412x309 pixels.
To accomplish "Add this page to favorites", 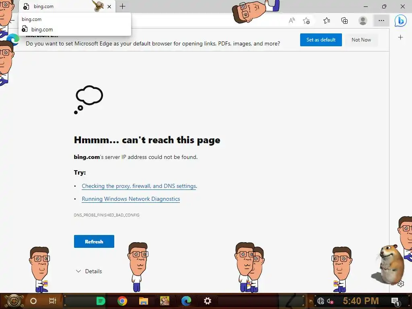I will tap(306, 21).
